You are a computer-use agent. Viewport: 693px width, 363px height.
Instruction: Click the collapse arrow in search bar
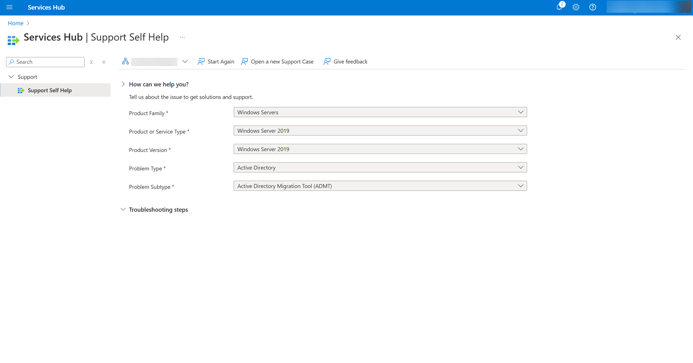point(105,62)
